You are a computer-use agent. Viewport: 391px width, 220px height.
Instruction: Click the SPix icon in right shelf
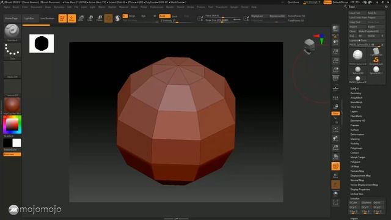pyautogui.click(x=335, y=35)
